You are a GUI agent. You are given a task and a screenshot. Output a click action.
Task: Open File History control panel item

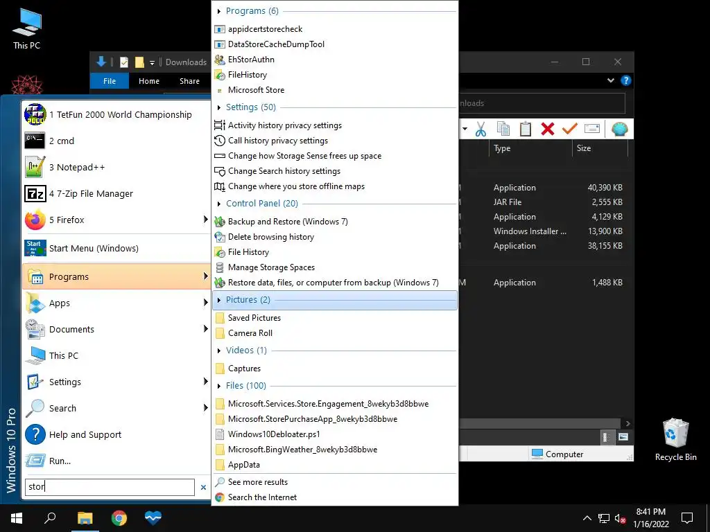pyautogui.click(x=335, y=252)
